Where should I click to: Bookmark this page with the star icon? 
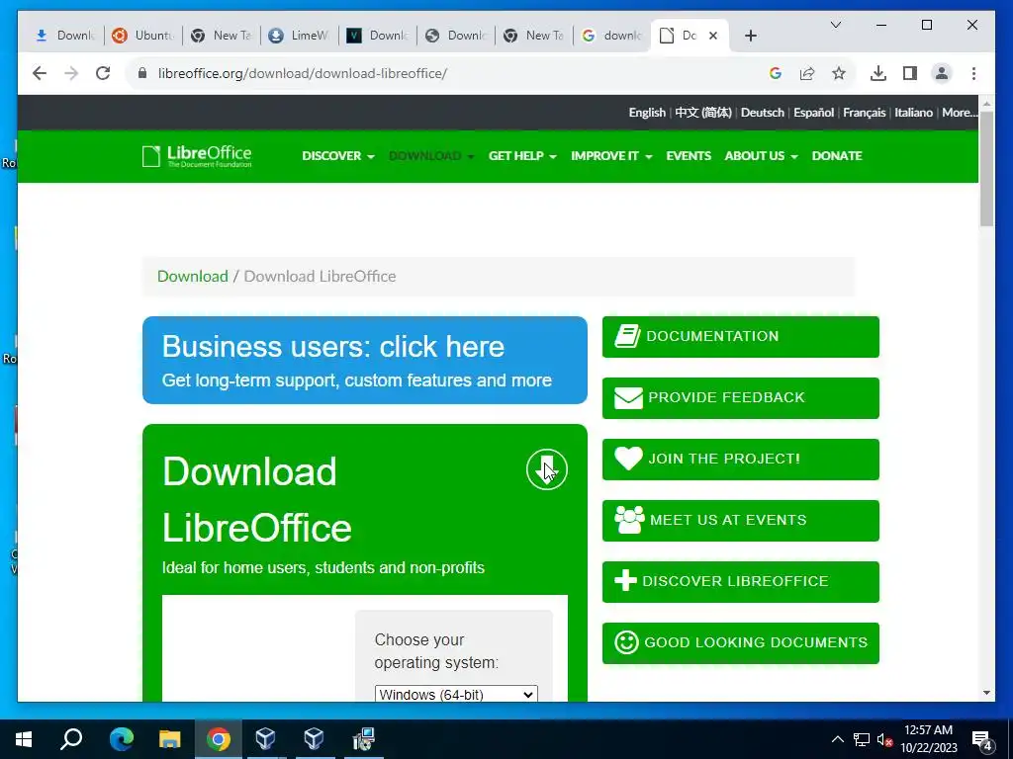click(x=839, y=73)
